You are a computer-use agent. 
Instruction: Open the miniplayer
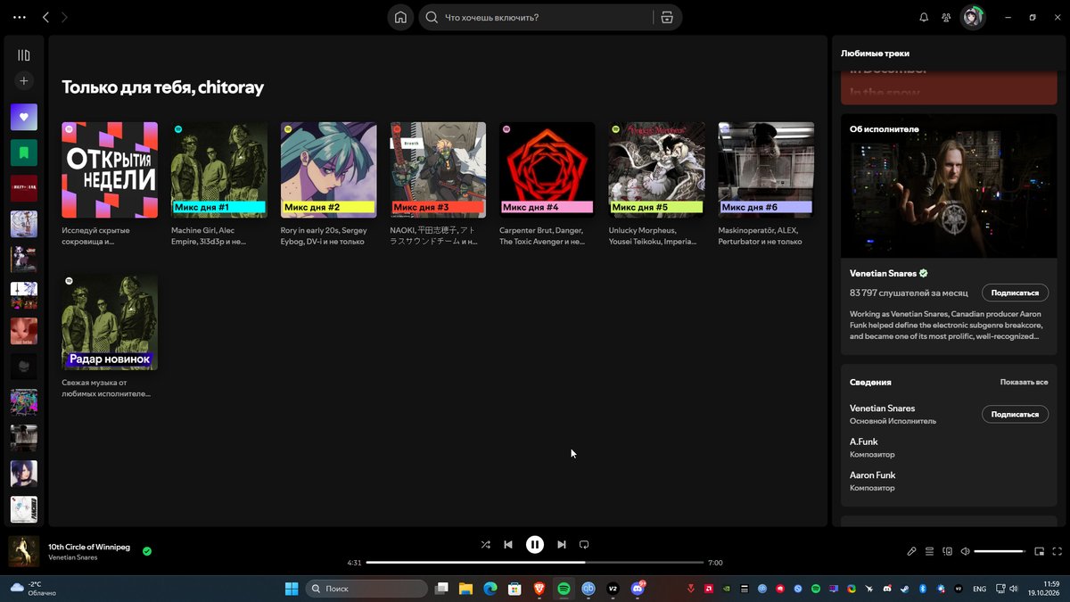point(1039,551)
